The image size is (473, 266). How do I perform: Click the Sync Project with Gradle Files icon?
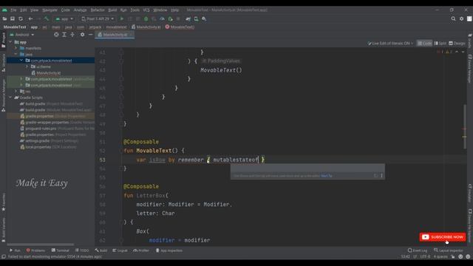click(x=188, y=18)
